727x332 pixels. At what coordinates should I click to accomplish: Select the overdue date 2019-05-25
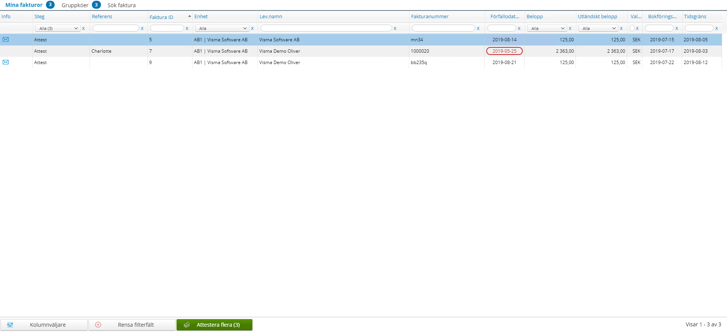505,51
